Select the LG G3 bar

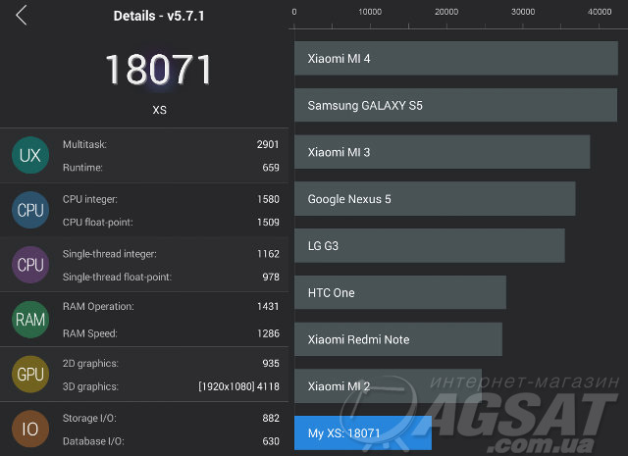tap(430, 246)
